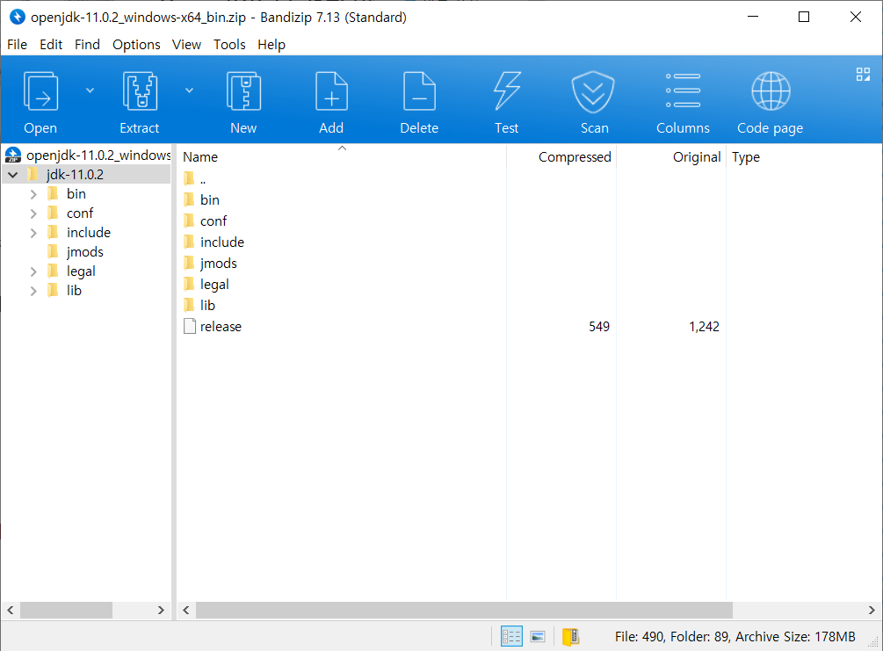The height and width of the screenshot is (651, 883).
Task: Click the Bandizip zip icon in tree root
Action: (x=13, y=155)
